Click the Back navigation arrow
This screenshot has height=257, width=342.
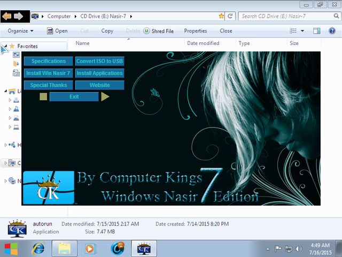coord(7,16)
